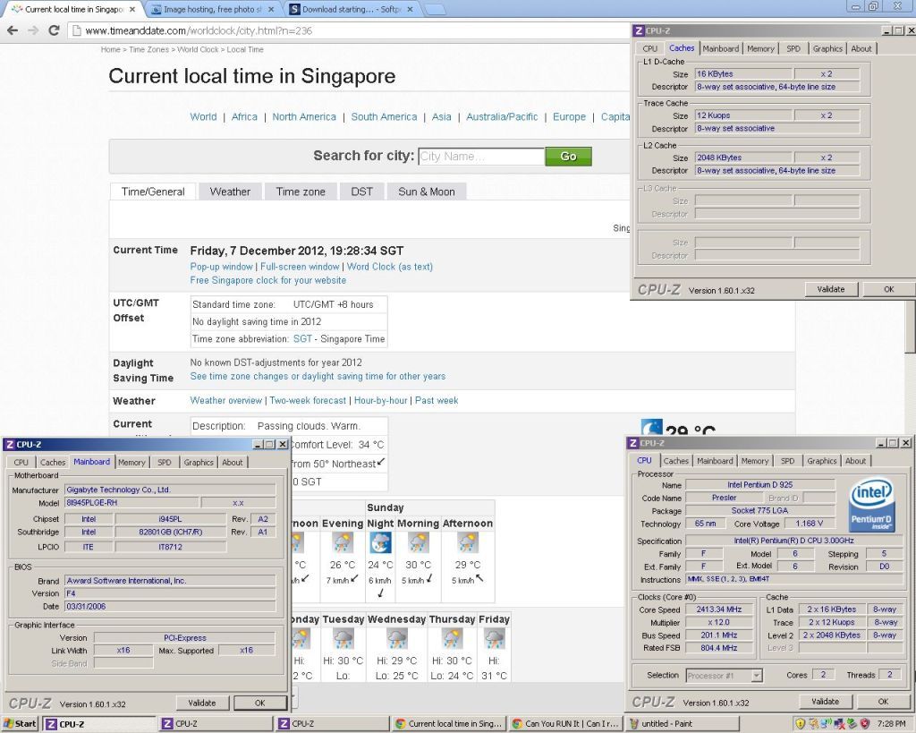Click OK in Mainboard CPU-Z window
Screen dimensions: 916x733
coord(260,703)
